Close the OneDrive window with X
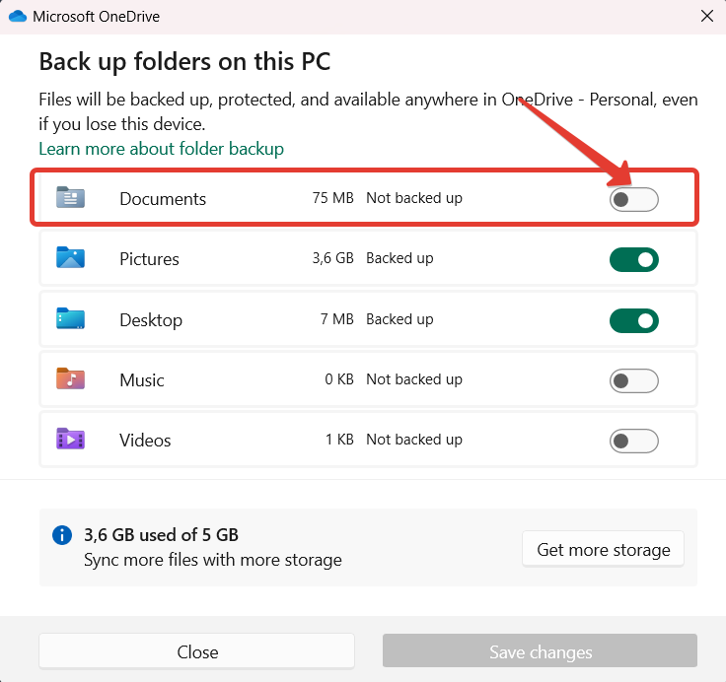This screenshot has width=726, height=682. 706,17
